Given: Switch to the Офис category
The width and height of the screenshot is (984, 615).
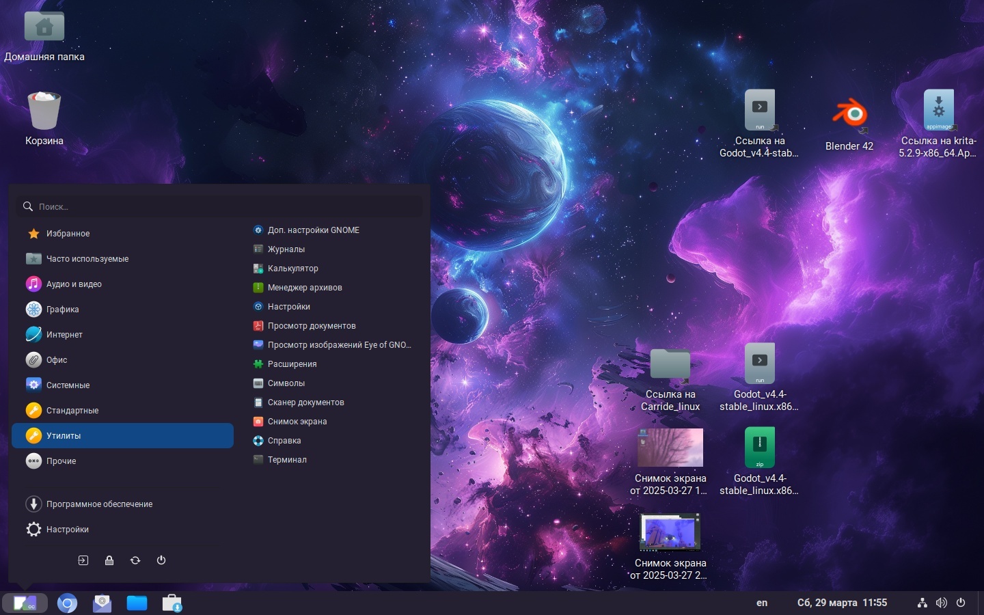Looking at the screenshot, I should click(123, 360).
